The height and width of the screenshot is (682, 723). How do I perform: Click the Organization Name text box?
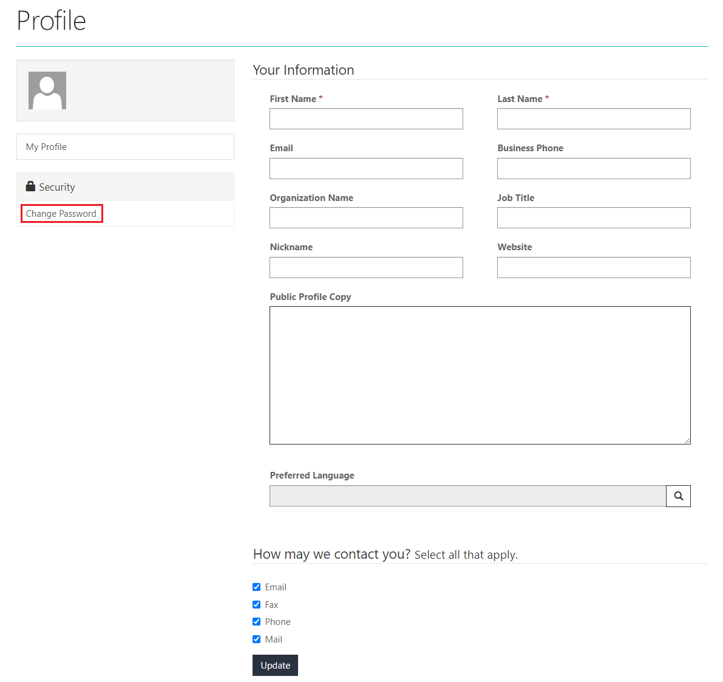coord(366,218)
